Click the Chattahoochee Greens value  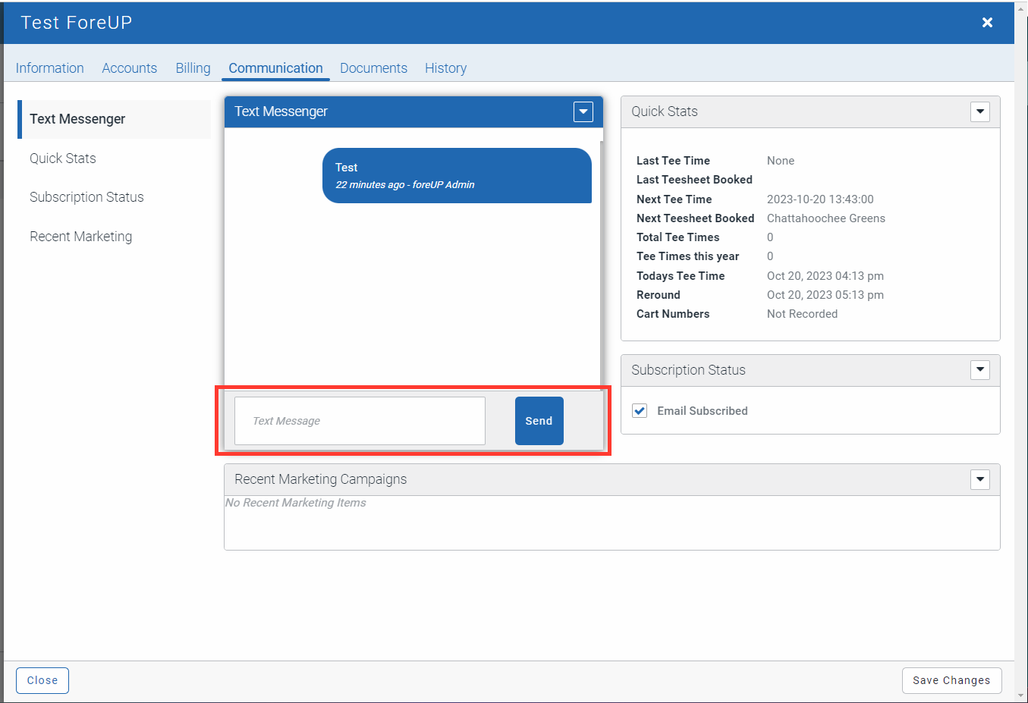826,218
